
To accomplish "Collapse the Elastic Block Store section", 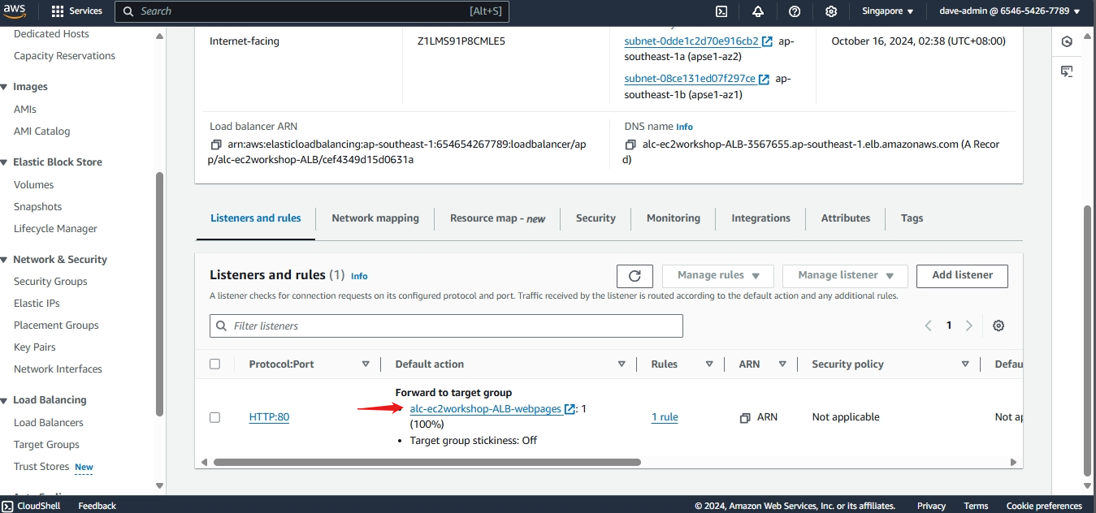I will tap(5, 162).
